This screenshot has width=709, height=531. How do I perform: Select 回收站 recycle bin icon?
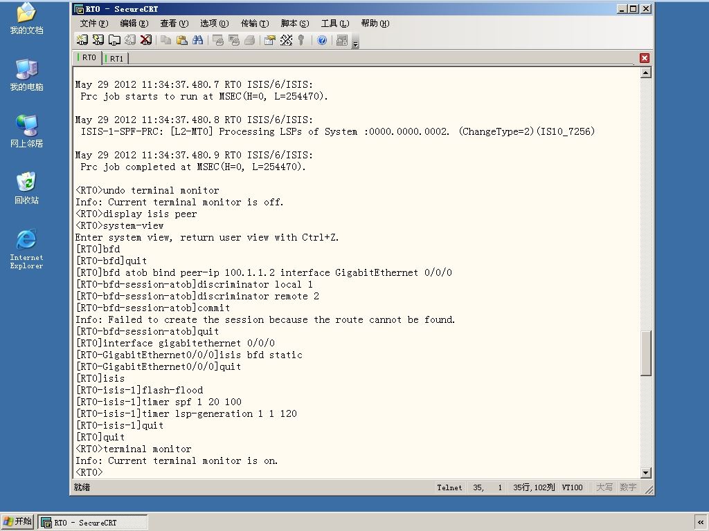tap(26, 188)
